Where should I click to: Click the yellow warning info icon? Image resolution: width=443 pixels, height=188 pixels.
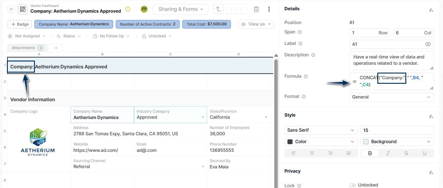[128, 9]
